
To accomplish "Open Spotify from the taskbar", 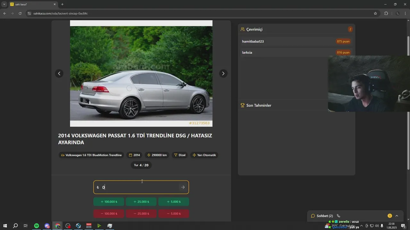I will coord(37,226).
